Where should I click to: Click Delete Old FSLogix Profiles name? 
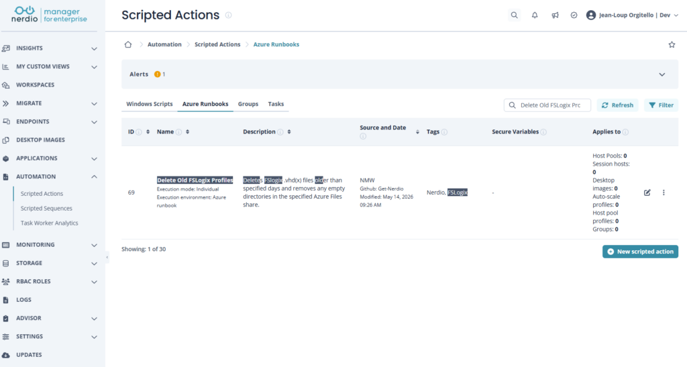coord(195,180)
